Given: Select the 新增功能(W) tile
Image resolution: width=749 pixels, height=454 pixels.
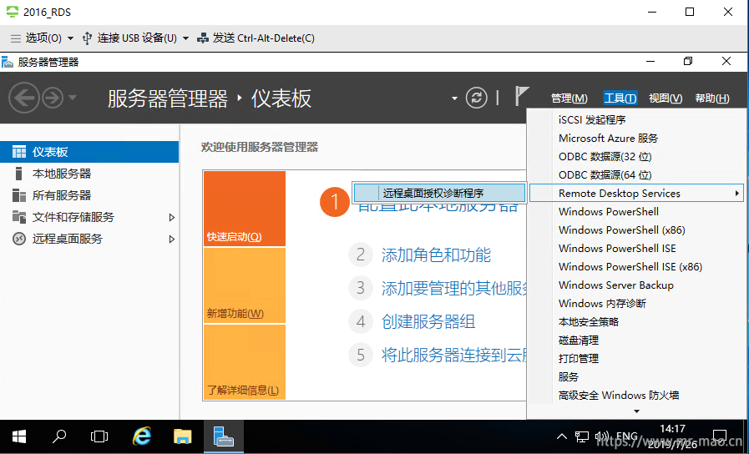Looking at the screenshot, I should point(245,285).
